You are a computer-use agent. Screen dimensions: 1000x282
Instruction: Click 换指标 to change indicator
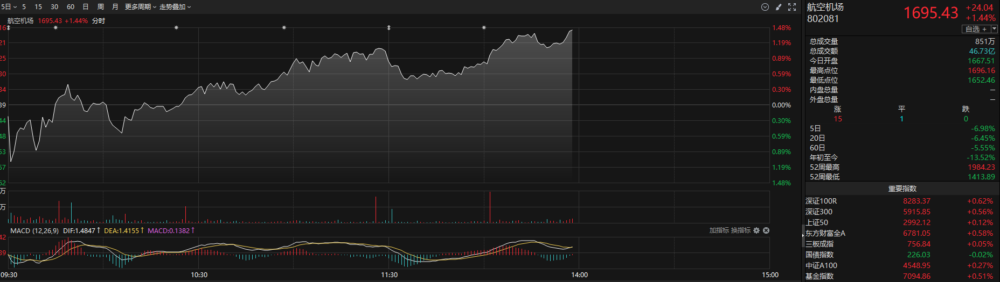[740, 230]
